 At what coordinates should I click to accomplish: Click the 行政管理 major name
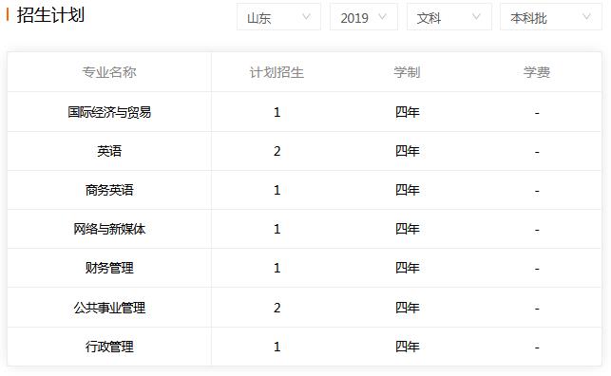[109, 347]
